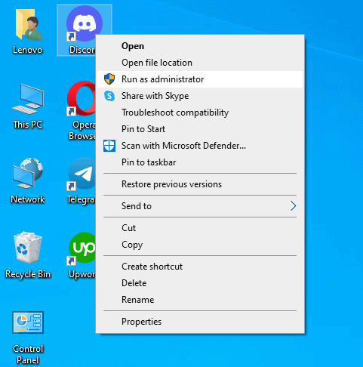Select the Telegram shortcut icon
This screenshot has height=367, width=363.
coord(82,174)
